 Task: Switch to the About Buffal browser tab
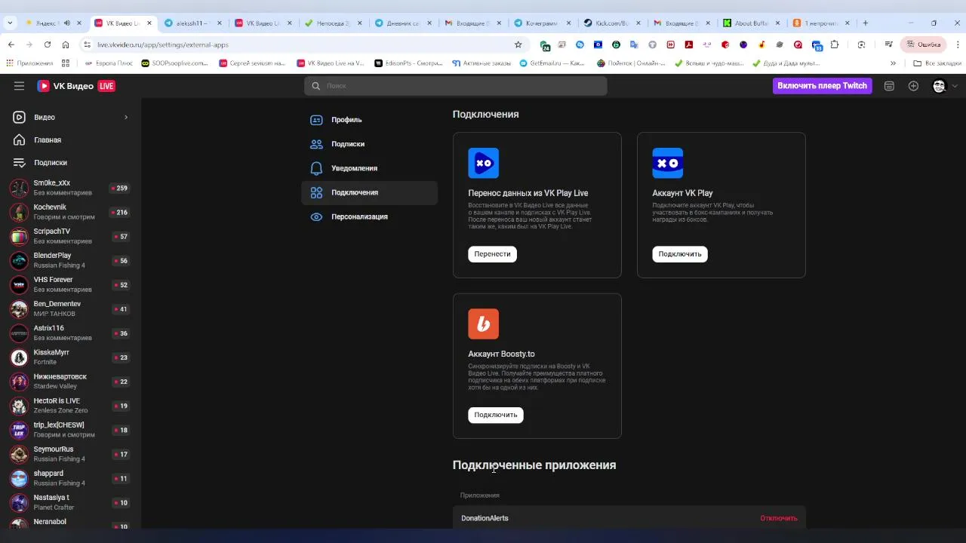751,23
